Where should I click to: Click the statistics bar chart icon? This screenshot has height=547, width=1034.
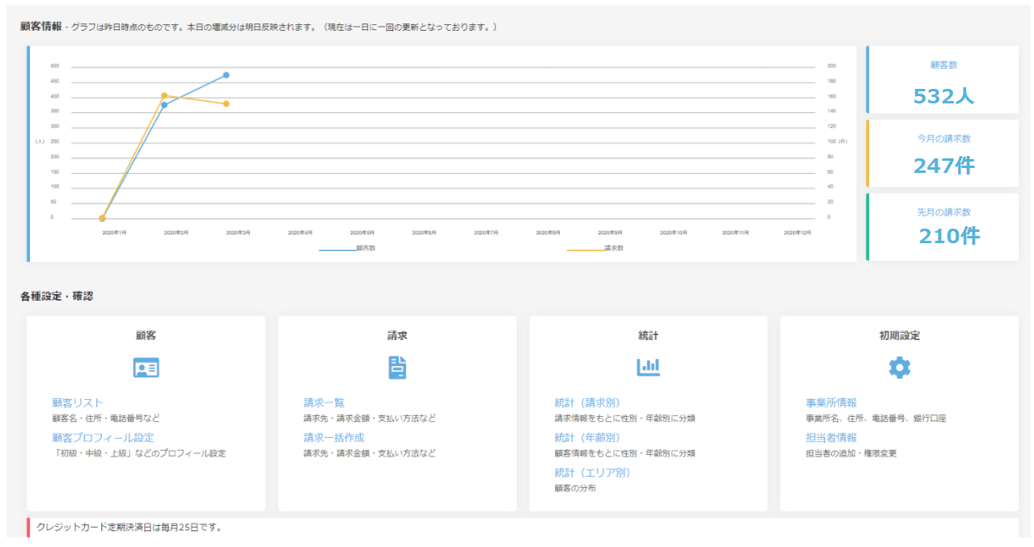(648, 368)
